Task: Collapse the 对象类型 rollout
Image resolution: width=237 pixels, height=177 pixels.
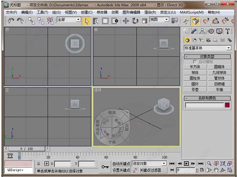Action: 207,57
